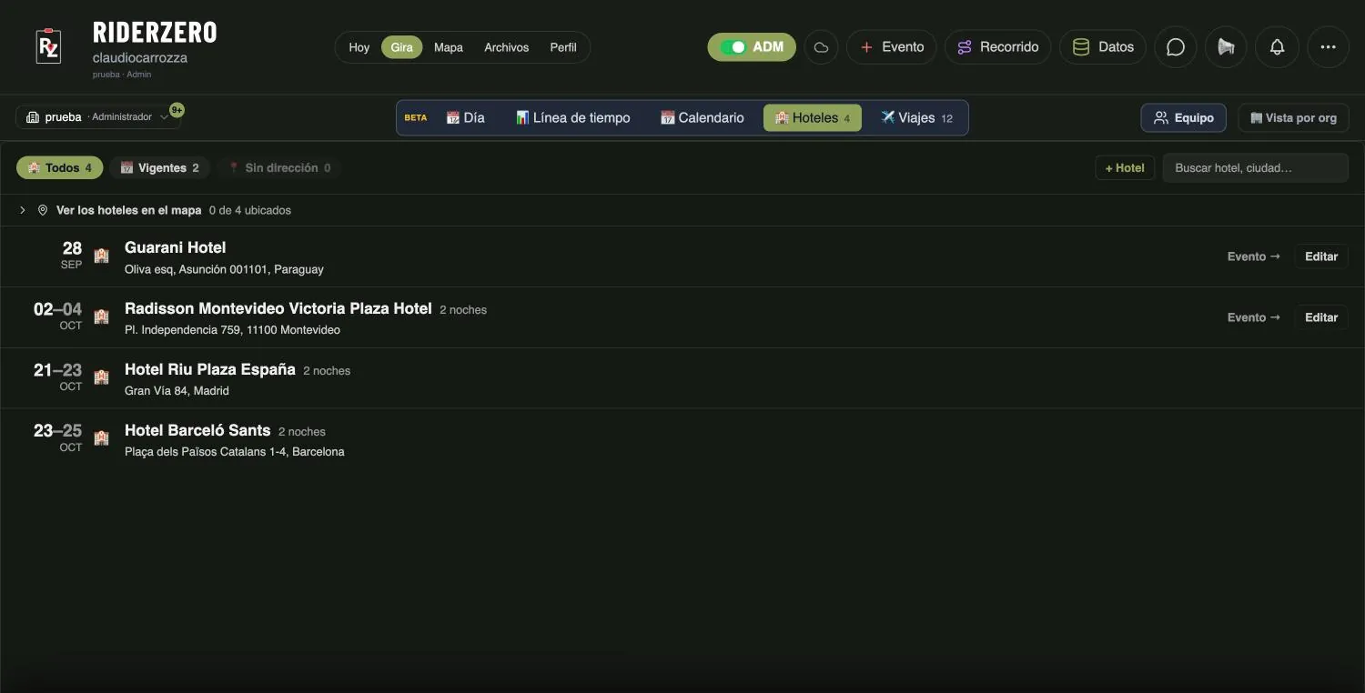Filter hotels Sin dirección
Screen dimensions: 1365x693
(278, 167)
